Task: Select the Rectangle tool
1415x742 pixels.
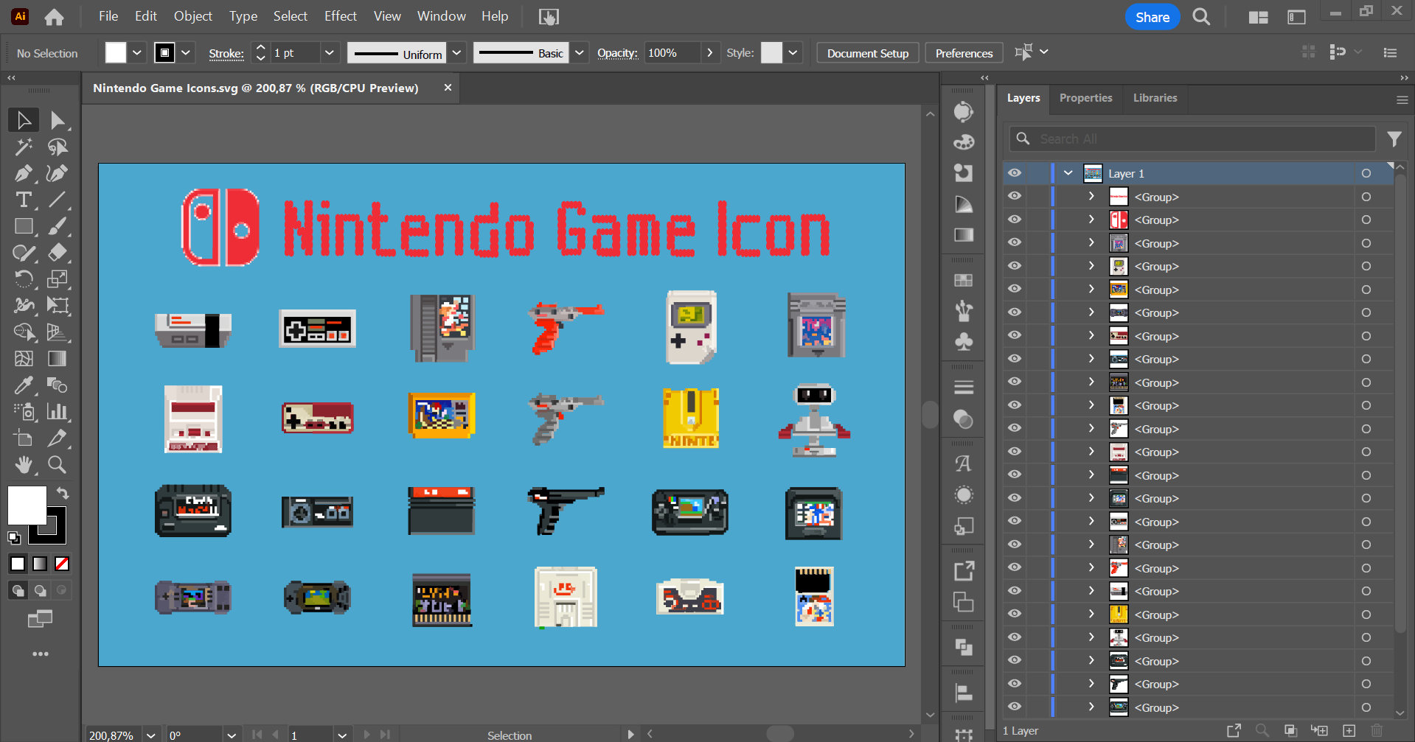Action: point(24,226)
